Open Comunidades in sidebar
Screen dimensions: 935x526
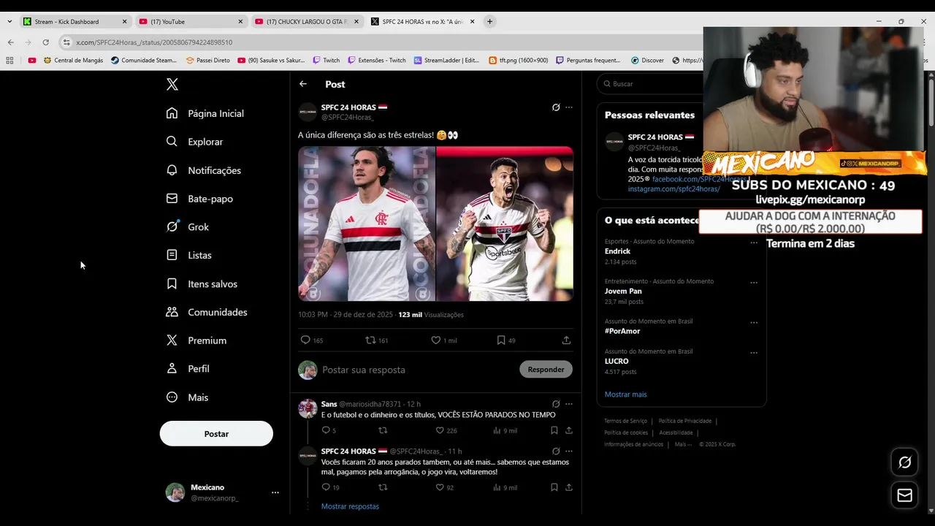[x=207, y=312]
